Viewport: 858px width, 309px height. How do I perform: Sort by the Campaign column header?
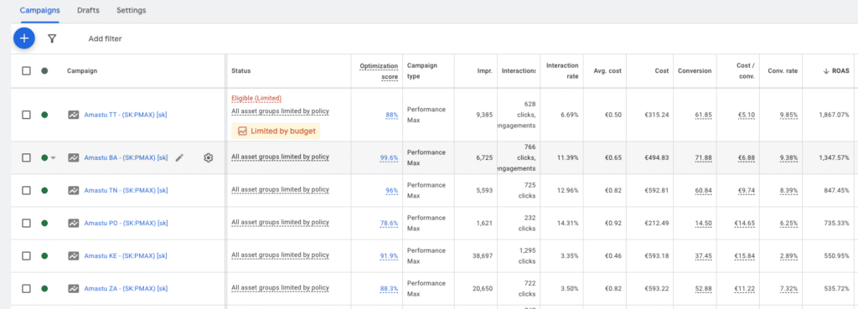(81, 70)
